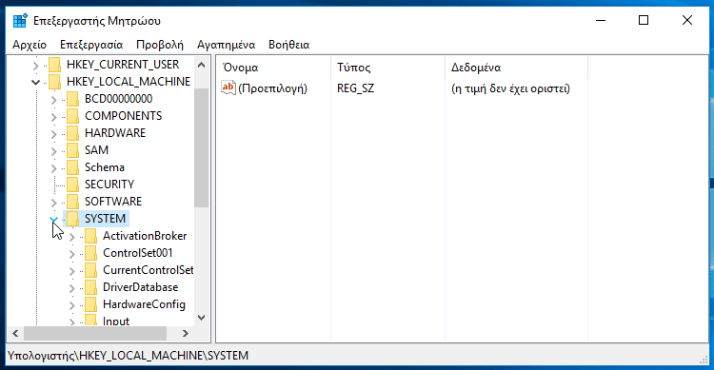Maximize the Registry Editor window

tap(644, 21)
